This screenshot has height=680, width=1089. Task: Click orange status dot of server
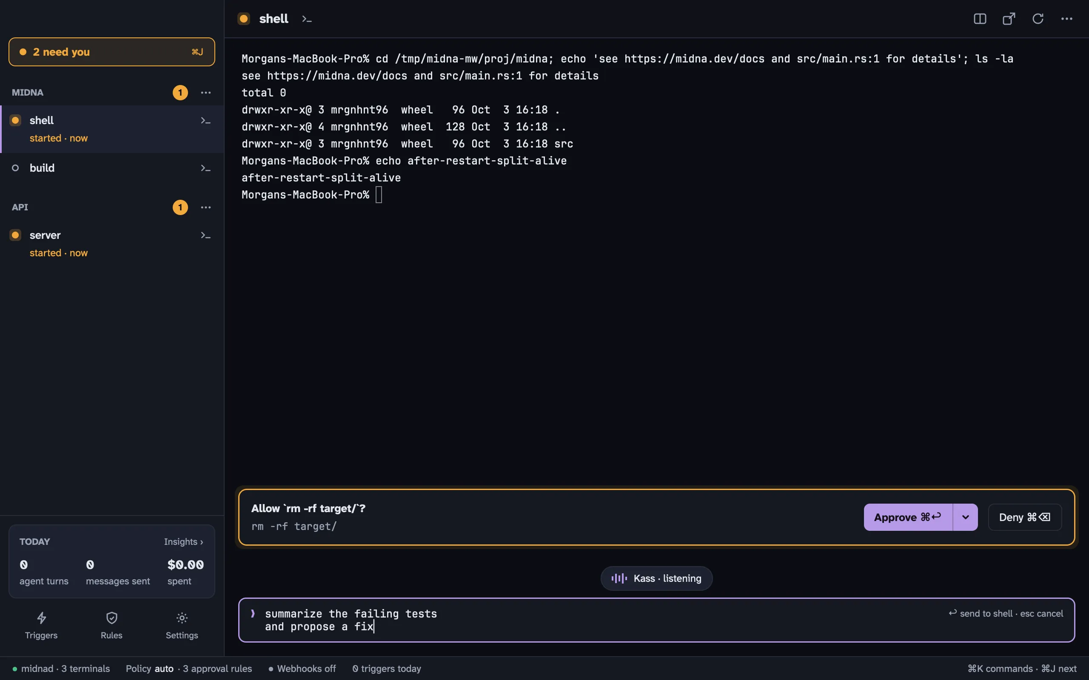pos(15,235)
